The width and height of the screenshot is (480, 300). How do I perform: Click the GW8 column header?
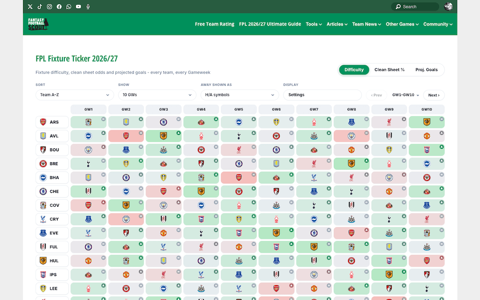(351, 109)
